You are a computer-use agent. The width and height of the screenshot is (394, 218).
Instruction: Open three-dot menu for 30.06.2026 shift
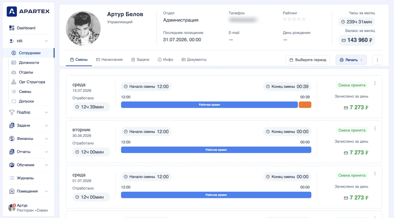pyautogui.click(x=375, y=128)
